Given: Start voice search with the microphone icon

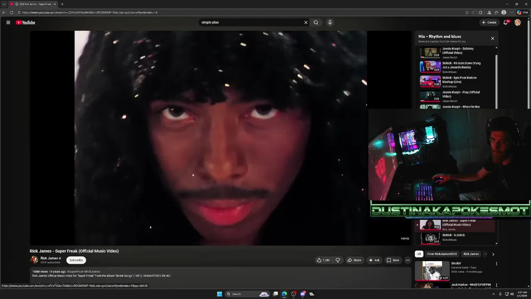Looking at the screenshot, I should (x=330, y=22).
